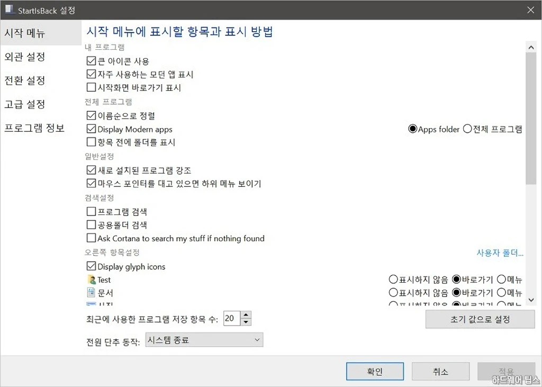
Task: Enable 시작화면 바로가기 표시 checkbox
Action: pos(91,87)
